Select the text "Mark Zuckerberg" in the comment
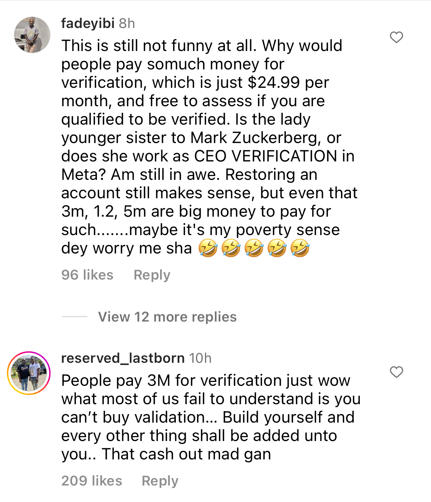The image size is (431, 502). coord(256,138)
